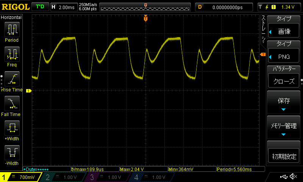Image resolution: width=303 pixels, height=182 pixels.
Task: Choose the Rise Time measurement icon
Action: pyautogui.click(x=11, y=79)
